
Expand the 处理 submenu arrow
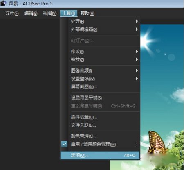pyautogui.click(x=137, y=21)
